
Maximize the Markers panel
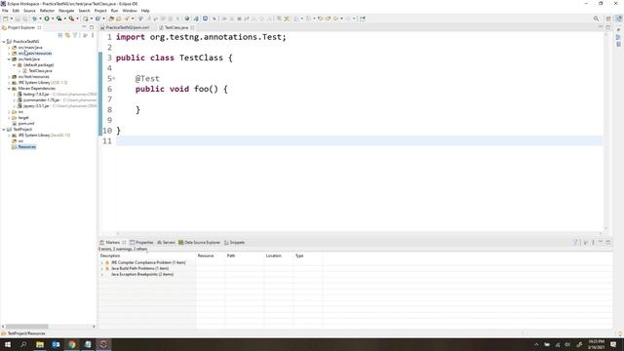[608, 242]
